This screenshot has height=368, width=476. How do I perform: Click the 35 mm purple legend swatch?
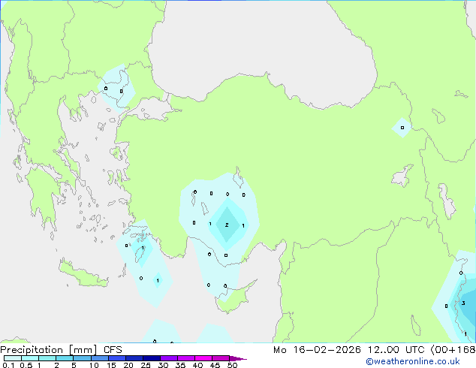click(x=185, y=358)
